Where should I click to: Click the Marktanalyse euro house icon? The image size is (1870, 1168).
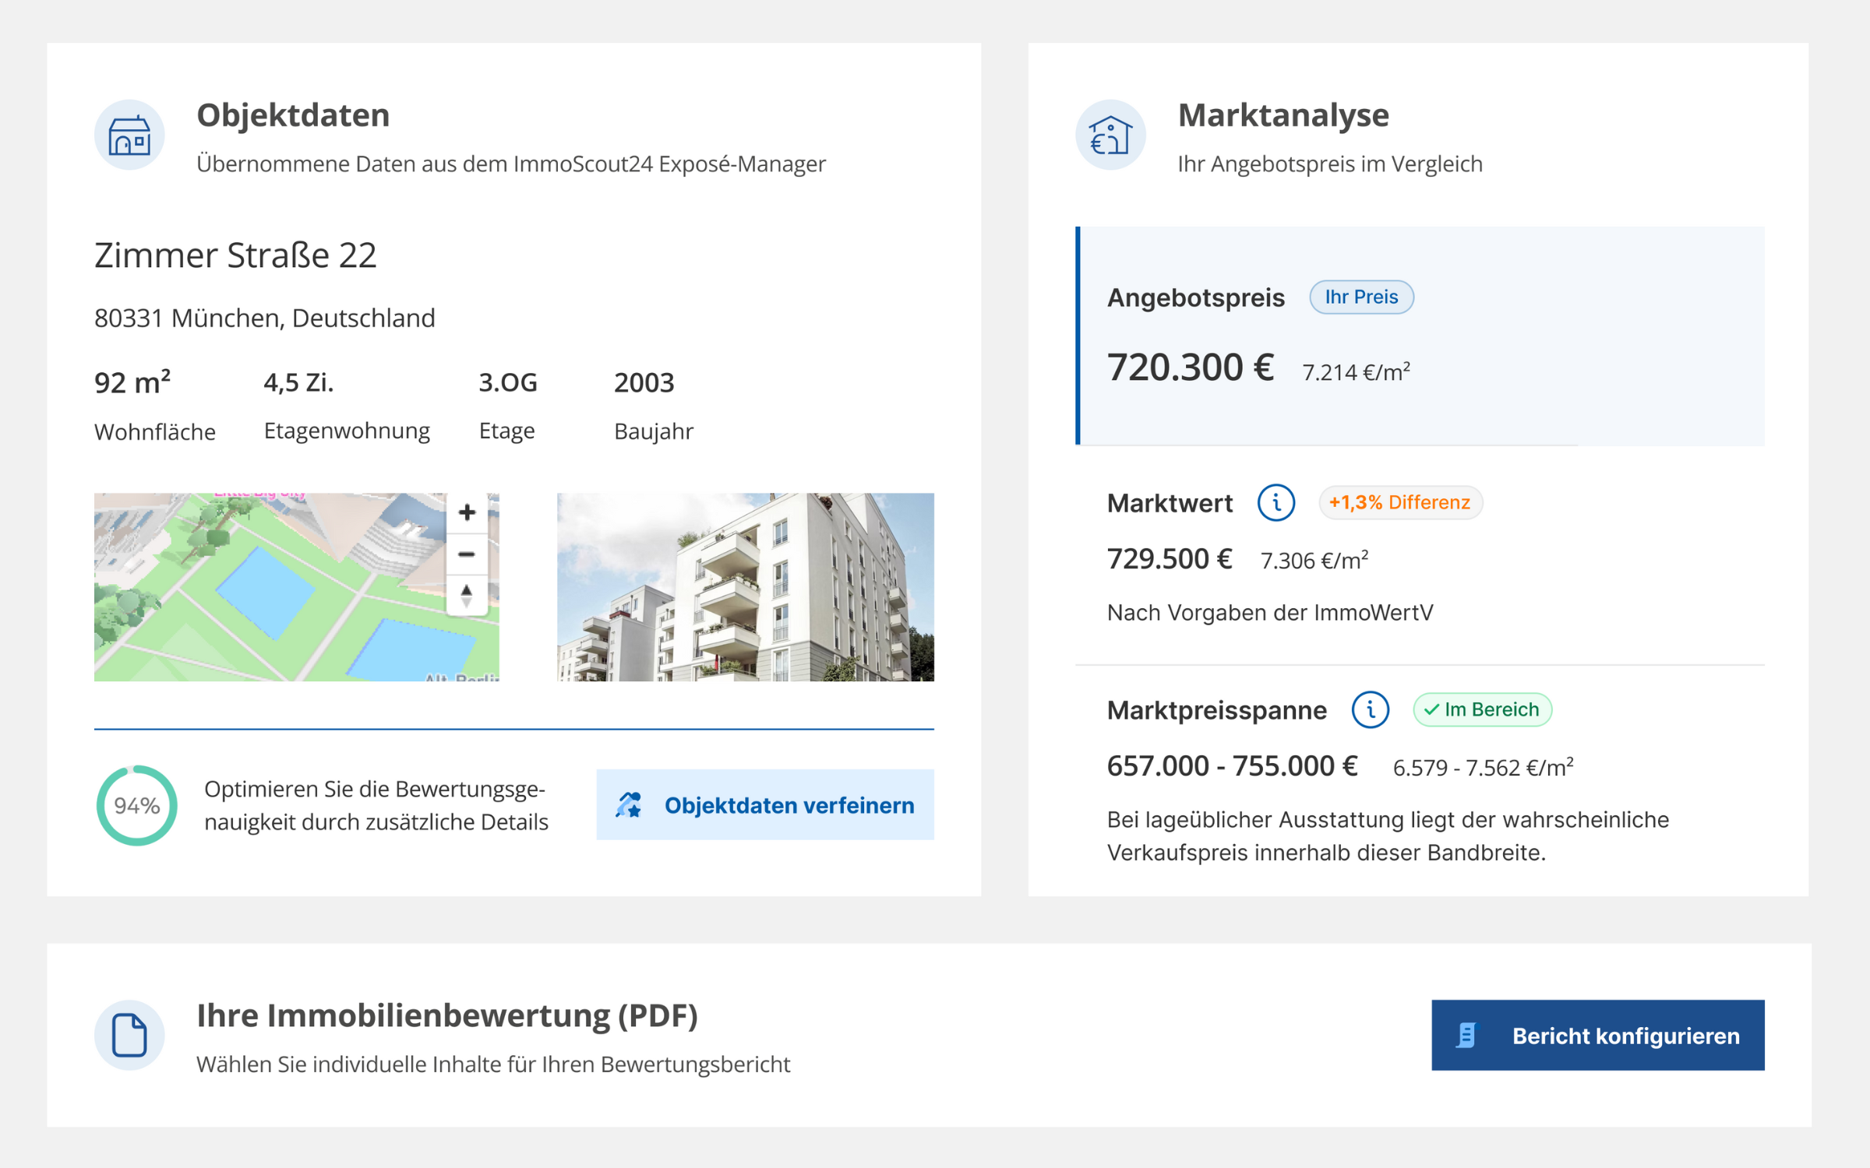pyautogui.click(x=1110, y=135)
